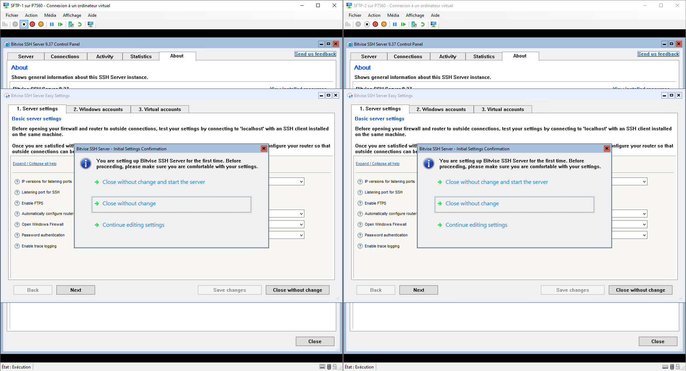Click green Reset icon in SFTP-1 toolbar
The height and width of the screenshot is (371, 686).
(x=60, y=24)
